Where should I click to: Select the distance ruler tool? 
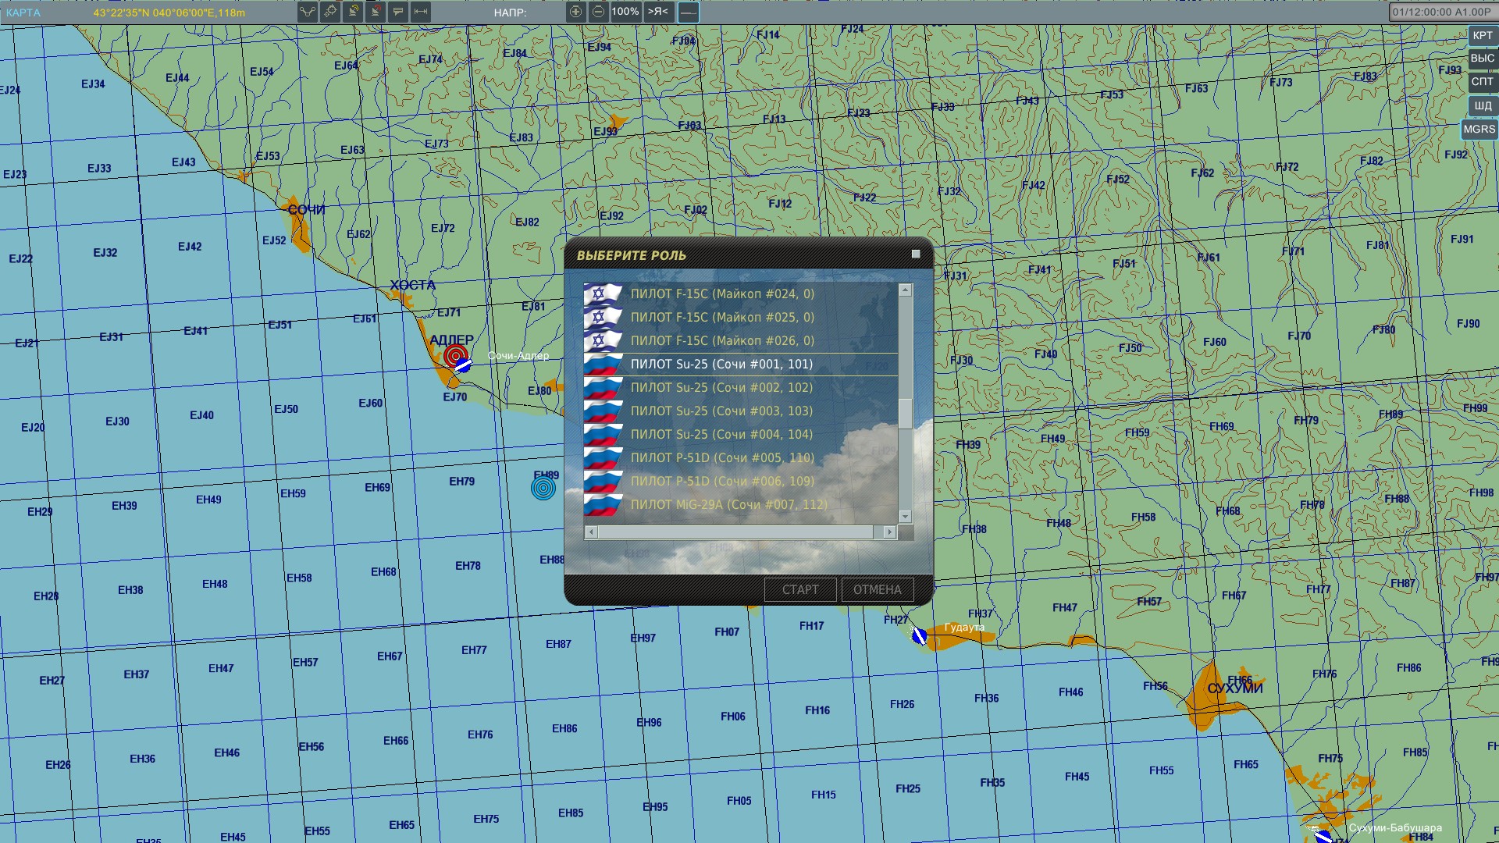(x=421, y=12)
